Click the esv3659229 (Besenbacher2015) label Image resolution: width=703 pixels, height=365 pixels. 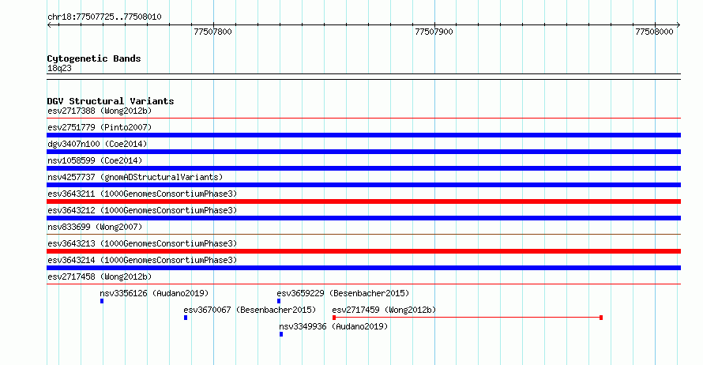(343, 293)
